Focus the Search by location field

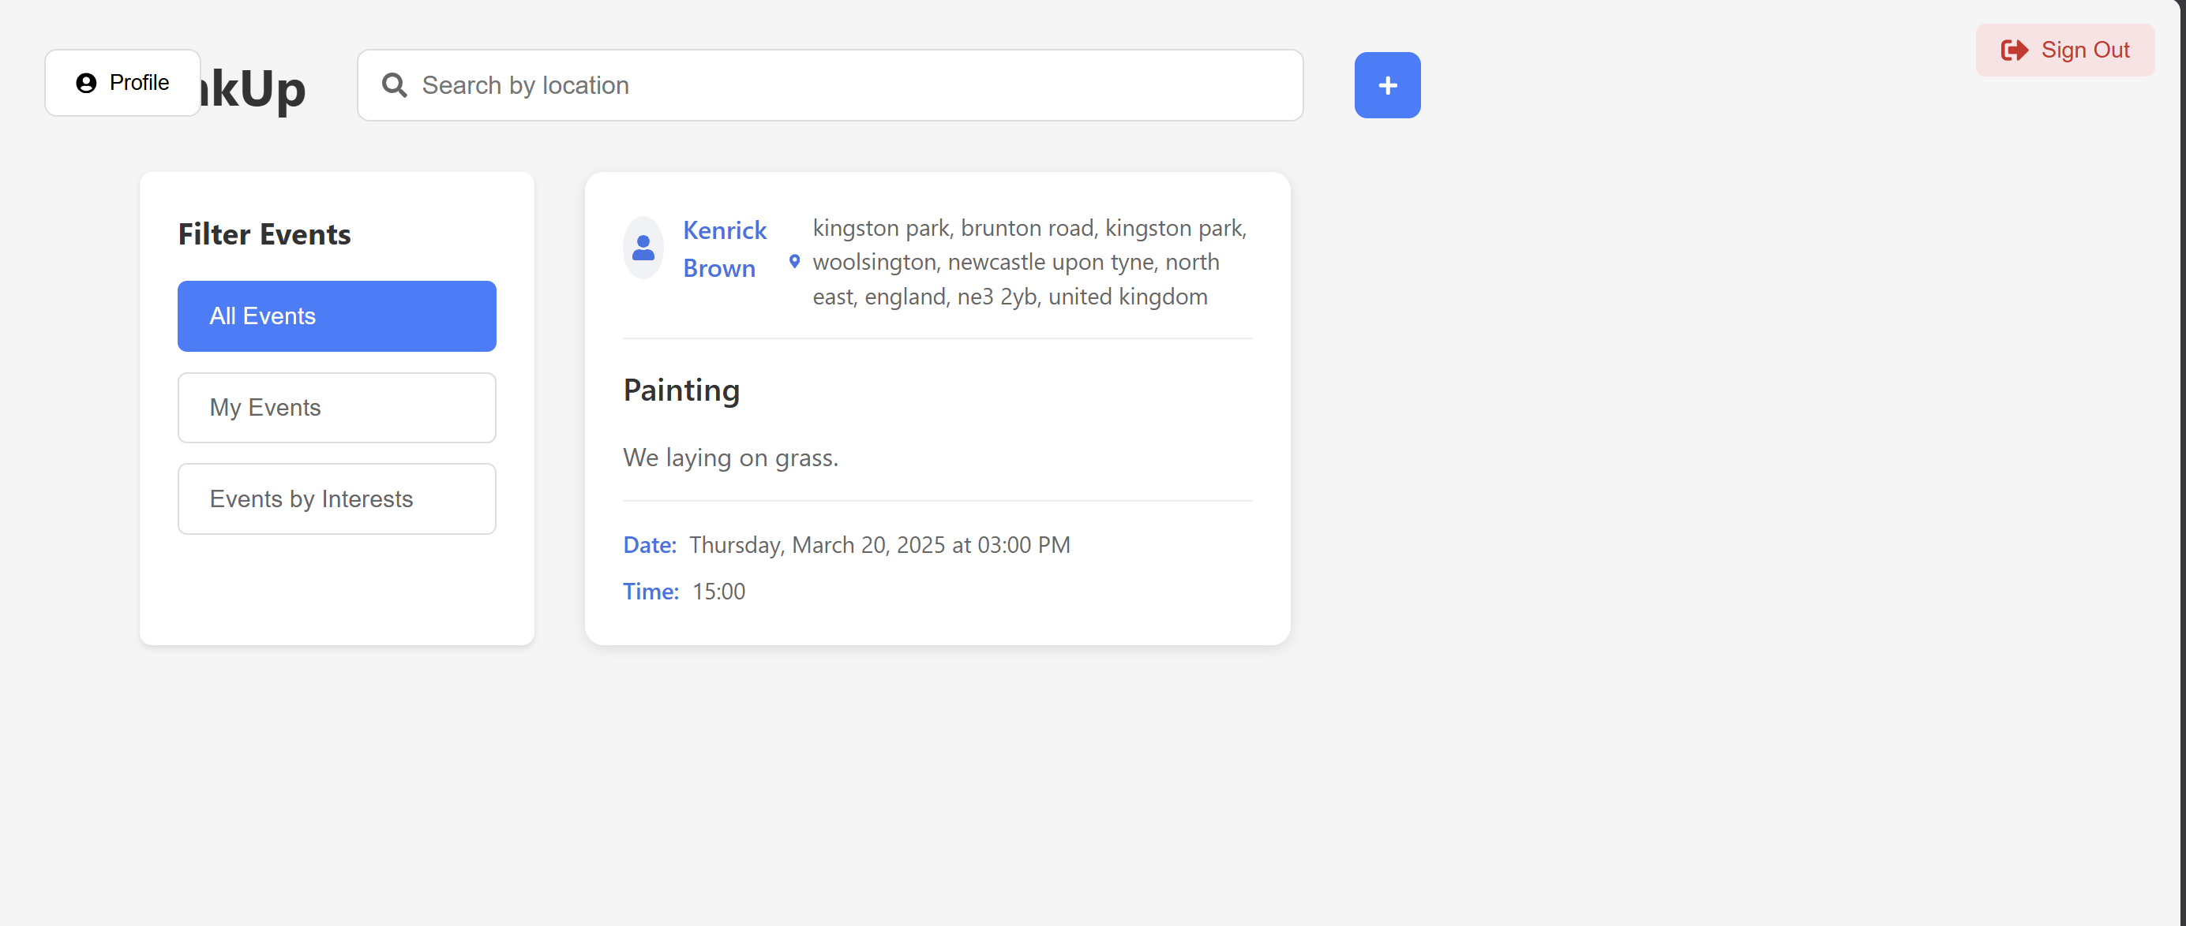point(849,85)
